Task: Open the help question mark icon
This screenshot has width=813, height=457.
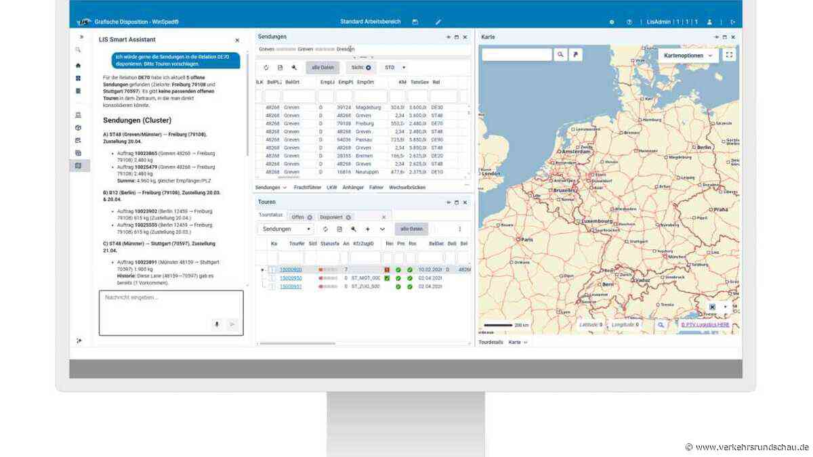Action: pyautogui.click(x=629, y=22)
